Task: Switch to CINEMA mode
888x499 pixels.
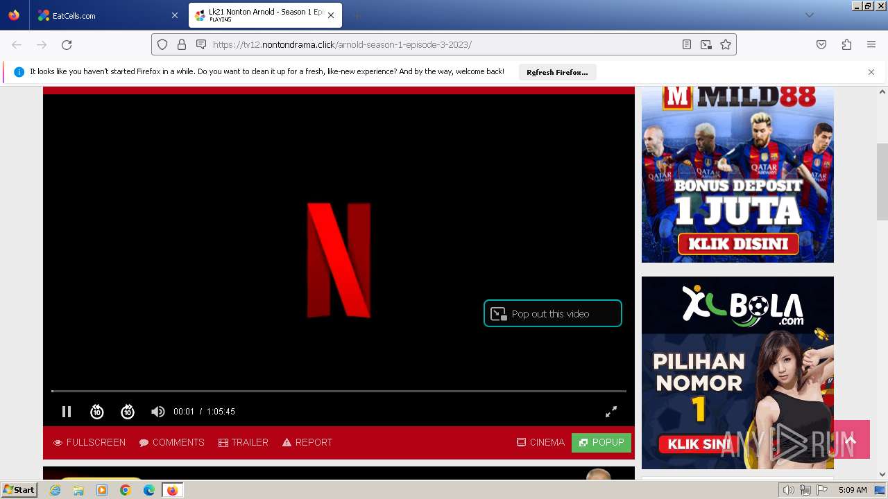Action: [541, 442]
